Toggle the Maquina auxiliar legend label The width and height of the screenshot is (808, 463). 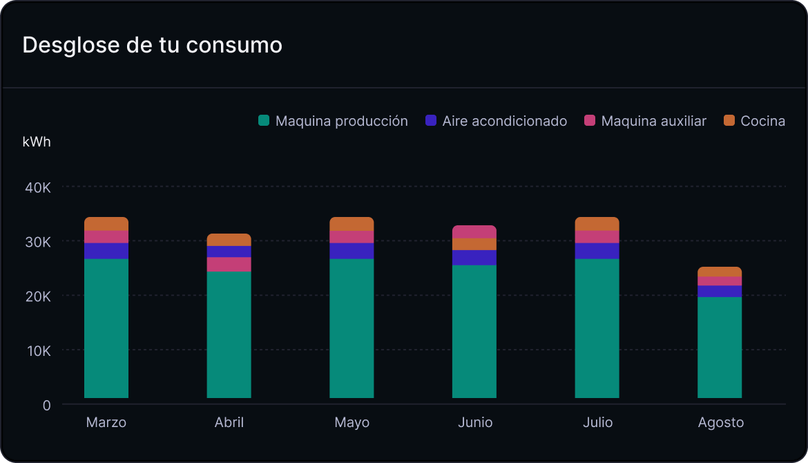[x=653, y=121]
